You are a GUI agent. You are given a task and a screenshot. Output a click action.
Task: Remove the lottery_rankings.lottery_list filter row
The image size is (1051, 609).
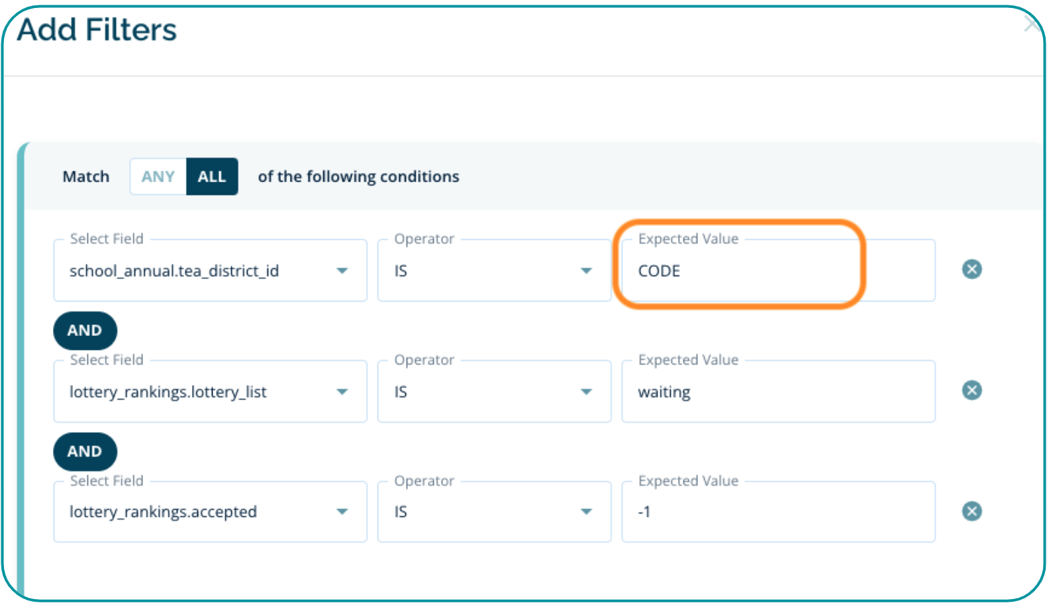[972, 390]
